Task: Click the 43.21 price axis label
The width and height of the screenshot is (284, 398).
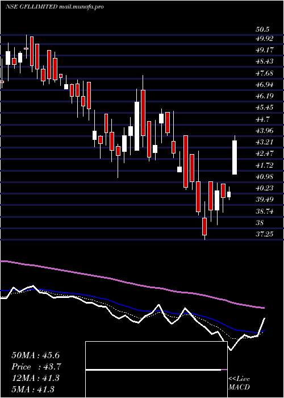Action: pyautogui.click(x=265, y=142)
